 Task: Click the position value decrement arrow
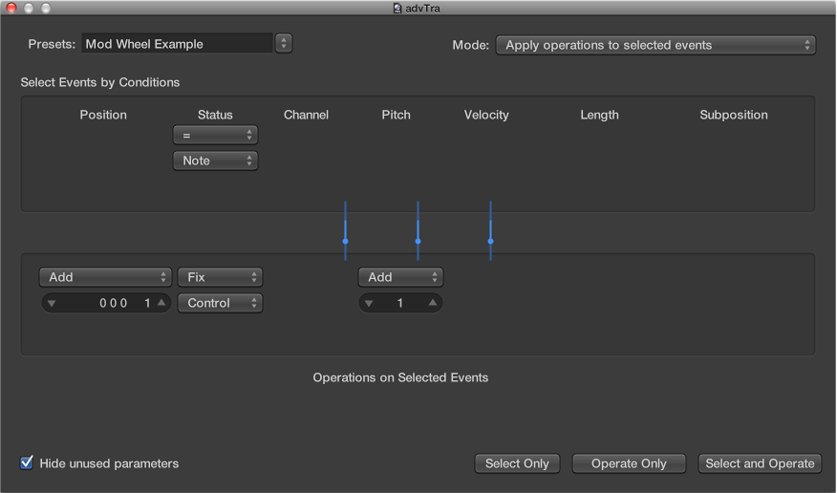tap(52, 303)
